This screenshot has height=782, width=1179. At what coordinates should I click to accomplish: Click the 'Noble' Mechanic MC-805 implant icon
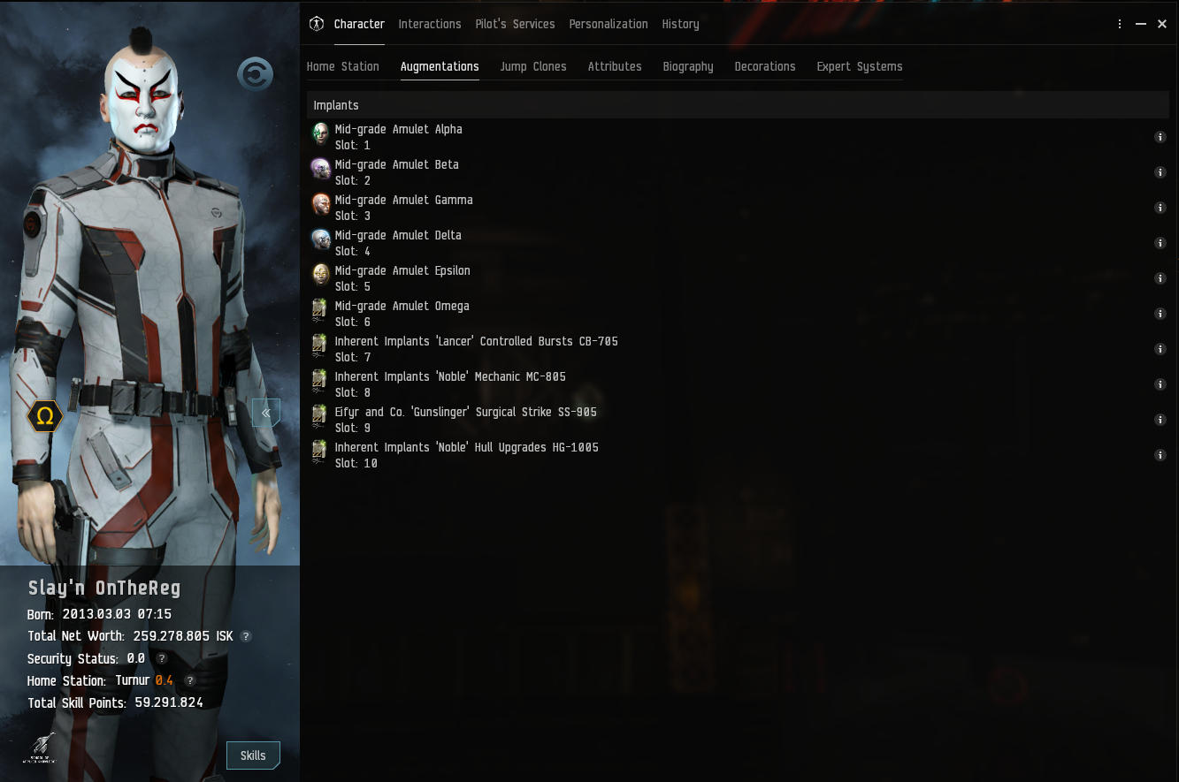point(321,382)
